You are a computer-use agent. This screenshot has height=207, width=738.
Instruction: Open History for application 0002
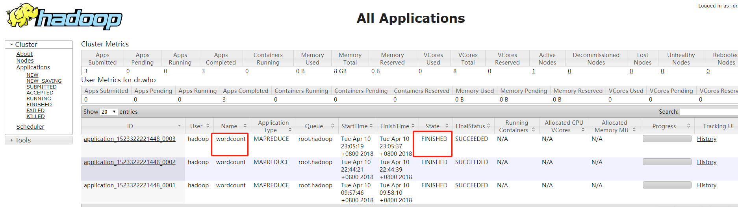click(x=706, y=162)
